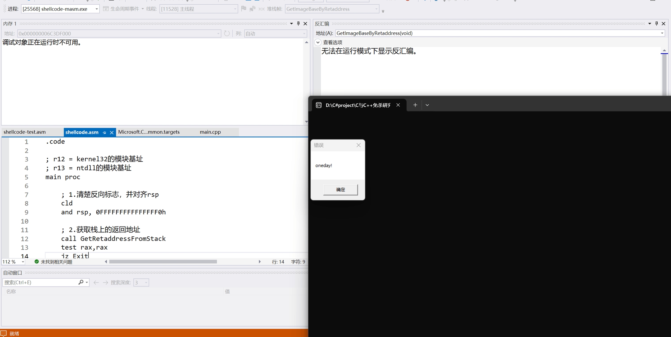Click the memory address refresh icon
The image size is (671, 337).
coord(227,34)
